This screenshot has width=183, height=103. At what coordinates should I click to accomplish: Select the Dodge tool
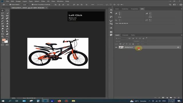point(3,29)
